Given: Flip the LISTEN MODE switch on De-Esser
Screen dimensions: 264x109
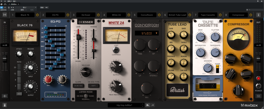Looking at the screenshot, I should (x=86, y=96).
